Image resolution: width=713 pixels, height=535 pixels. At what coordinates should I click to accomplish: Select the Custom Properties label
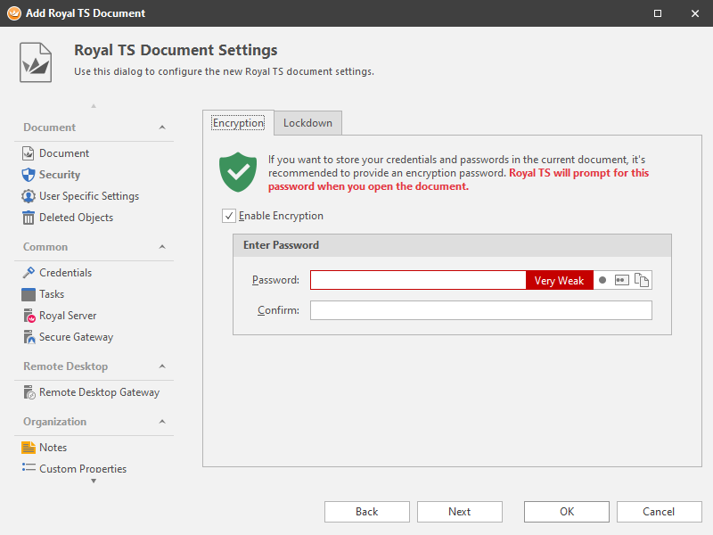(x=83, y=469)
